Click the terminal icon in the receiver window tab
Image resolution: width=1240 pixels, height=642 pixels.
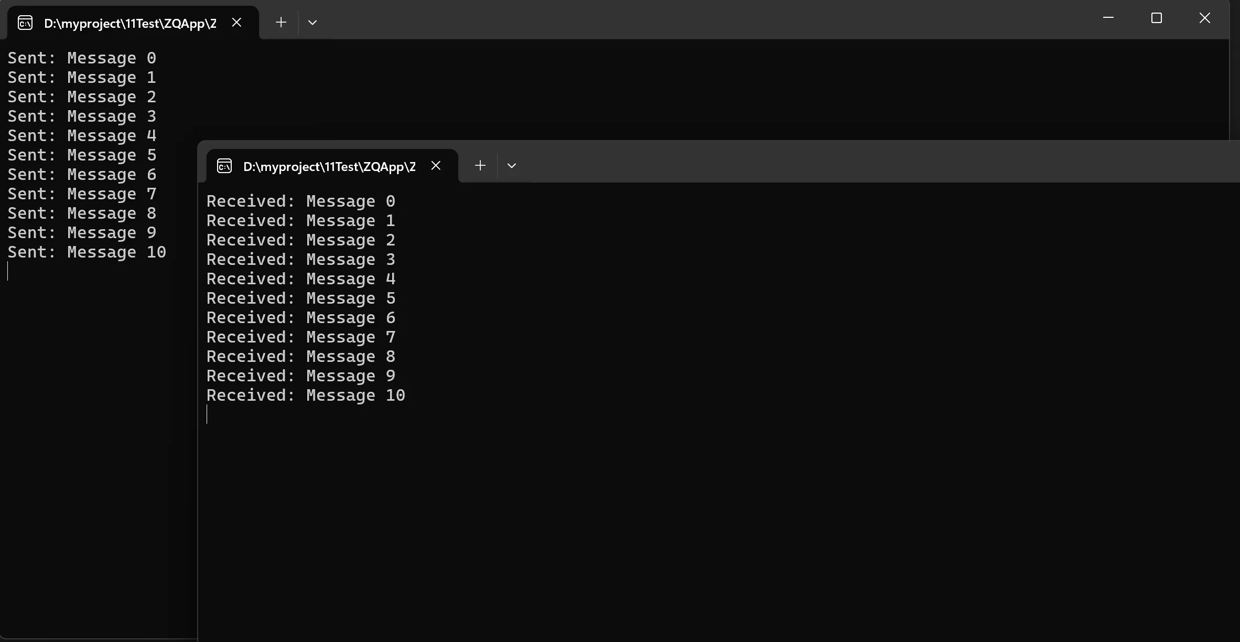pyautogui.click(x=224, y=166)
